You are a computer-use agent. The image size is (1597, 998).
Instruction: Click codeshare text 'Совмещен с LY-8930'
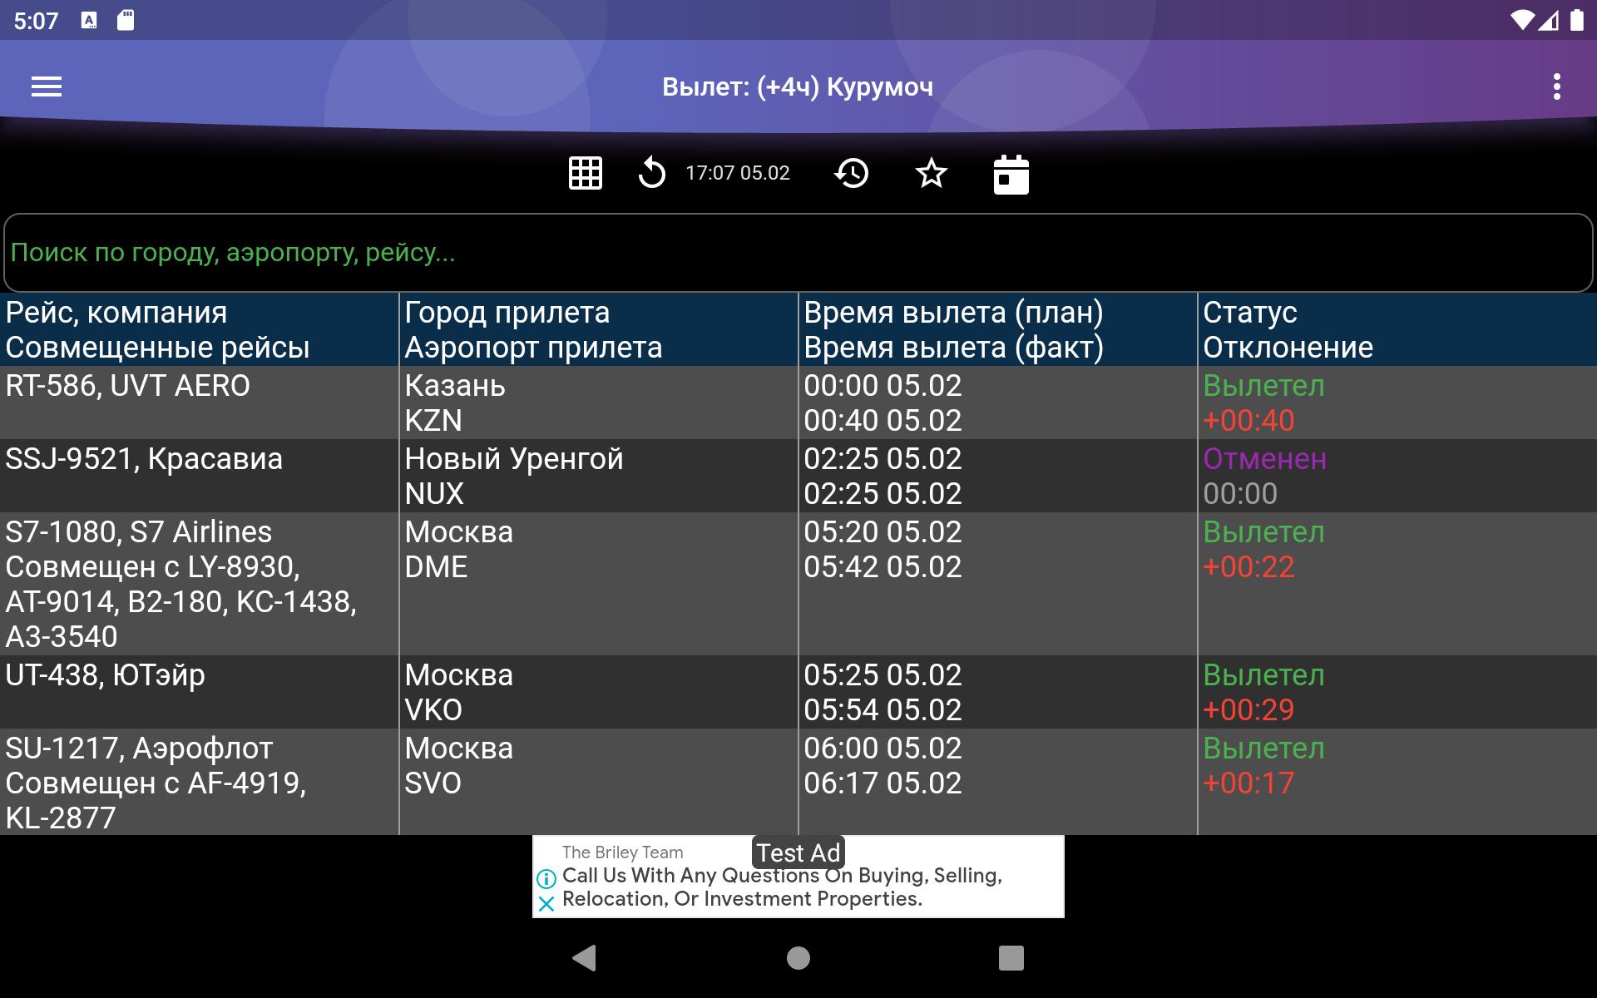click(152, 567)
